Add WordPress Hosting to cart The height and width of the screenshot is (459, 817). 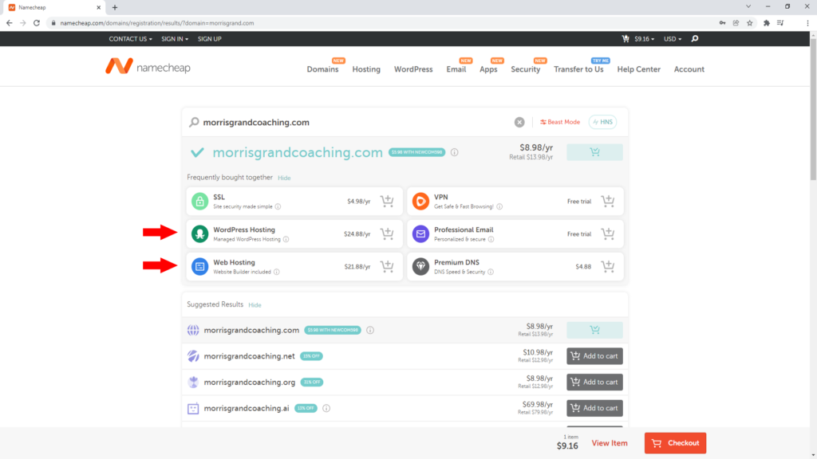tap(387, 233)
